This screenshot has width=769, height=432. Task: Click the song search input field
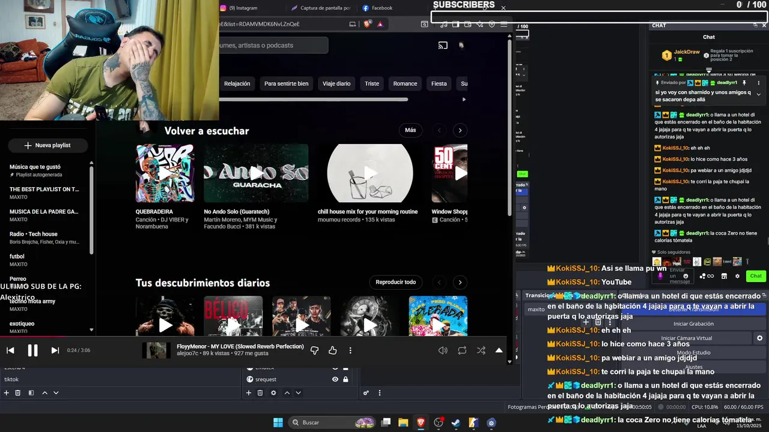pos(273,46)
